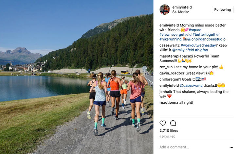239x154 pixels.
Task: Open caseswartz commenter profile
Action: tap(170, 45)
